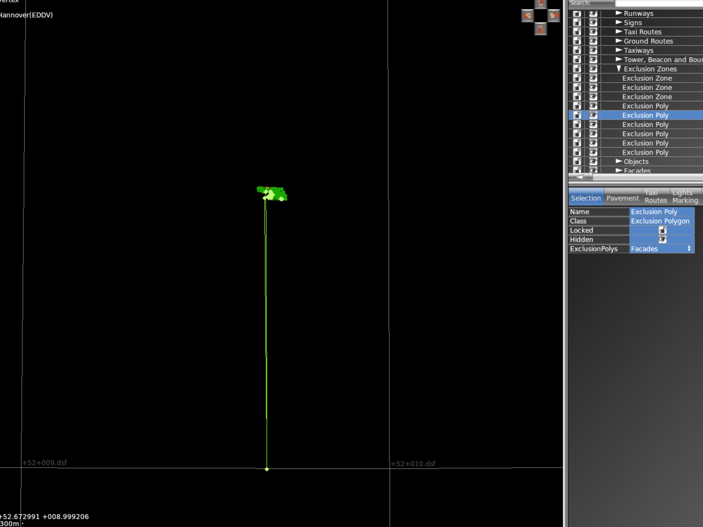Screen dimensions: 703x527
Task: Toggle the lock icon on Taxiways row
Action: [x=577, y=50]
